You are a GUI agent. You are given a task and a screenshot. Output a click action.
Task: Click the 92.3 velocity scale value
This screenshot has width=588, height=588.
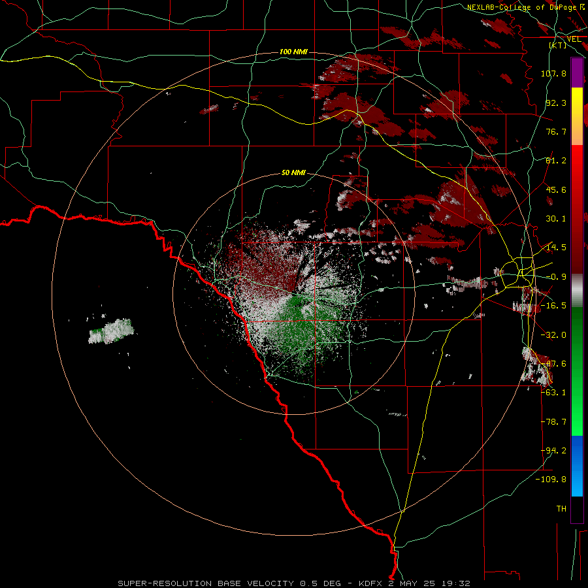[556, 103]
